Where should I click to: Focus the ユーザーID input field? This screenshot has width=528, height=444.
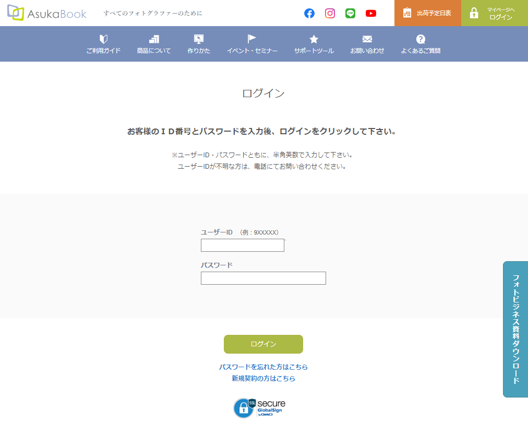pos(243,245)
